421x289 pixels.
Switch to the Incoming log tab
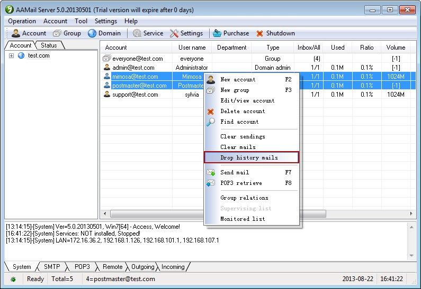tap(173, 267)
